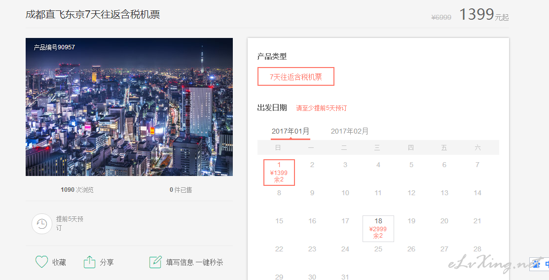Click the crossed-out ¥6999 original price

(x=441, y=17)
